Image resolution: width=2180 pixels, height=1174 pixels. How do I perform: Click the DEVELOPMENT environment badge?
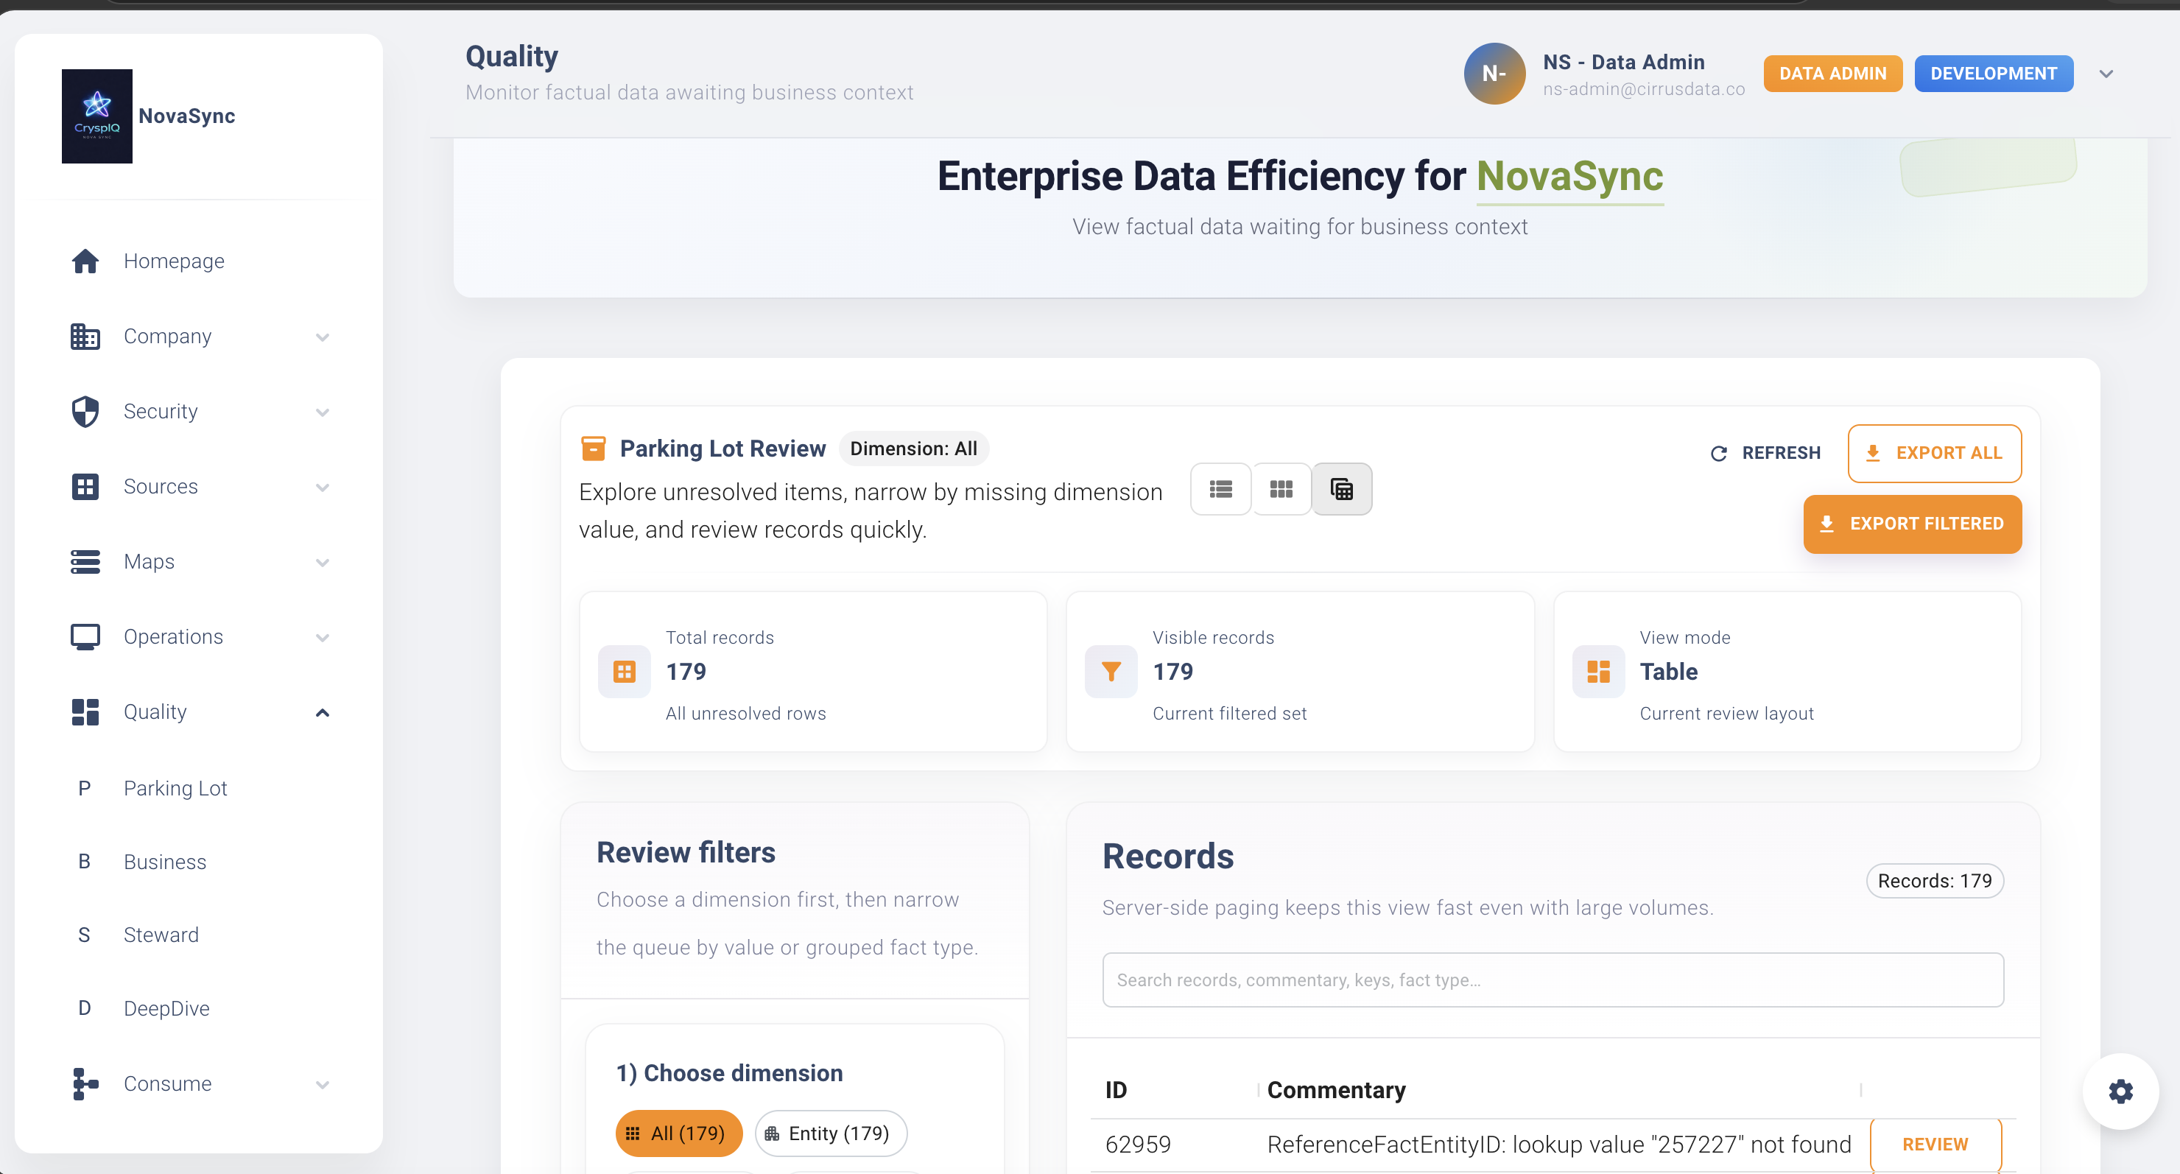tap(1994, 74)
